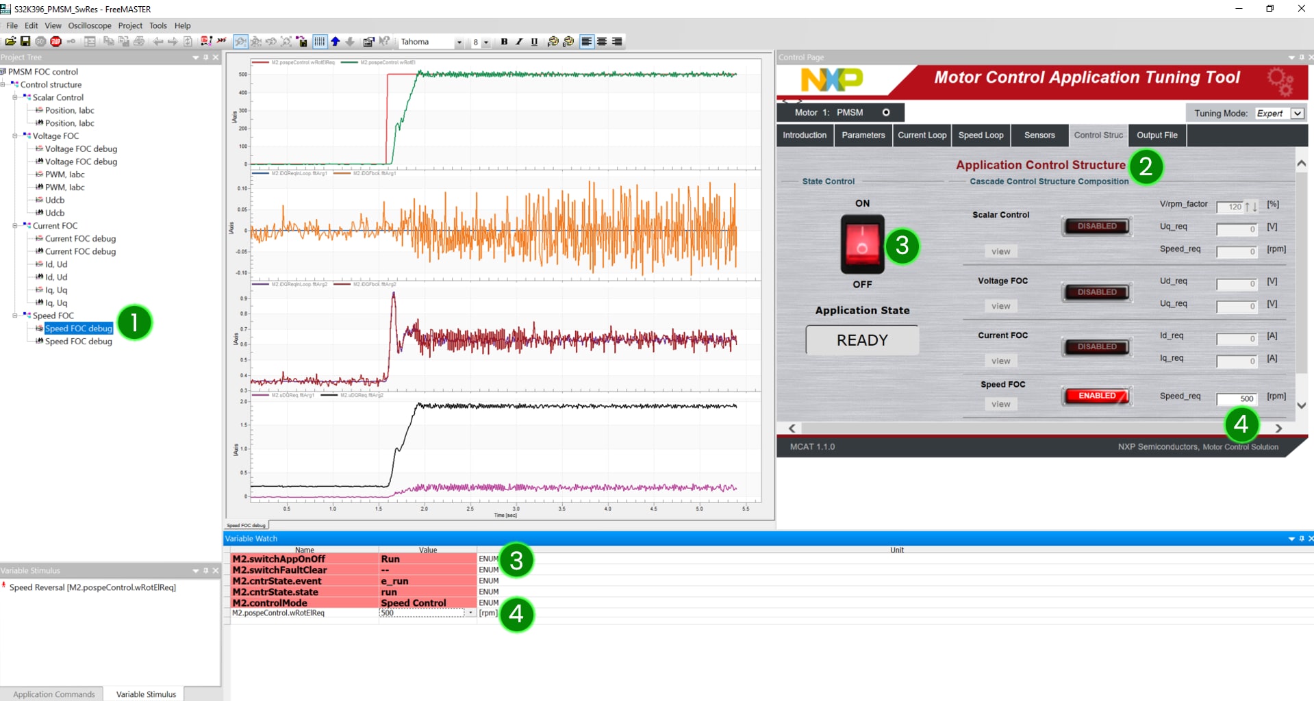Click the Save Project floppy icon
This screenshot has width=1314, height=701.
tap(25, 42)
